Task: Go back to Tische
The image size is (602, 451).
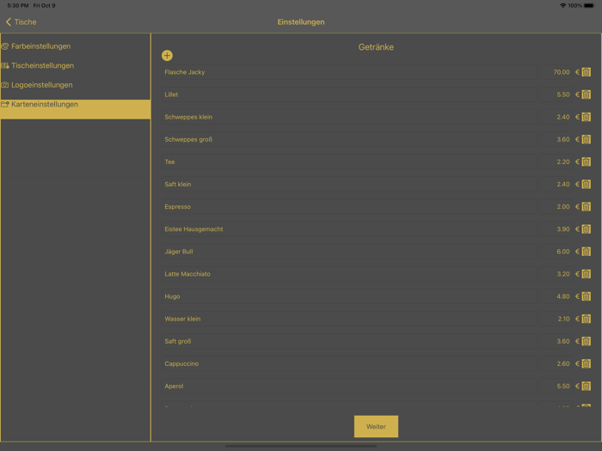Action: 21,21
